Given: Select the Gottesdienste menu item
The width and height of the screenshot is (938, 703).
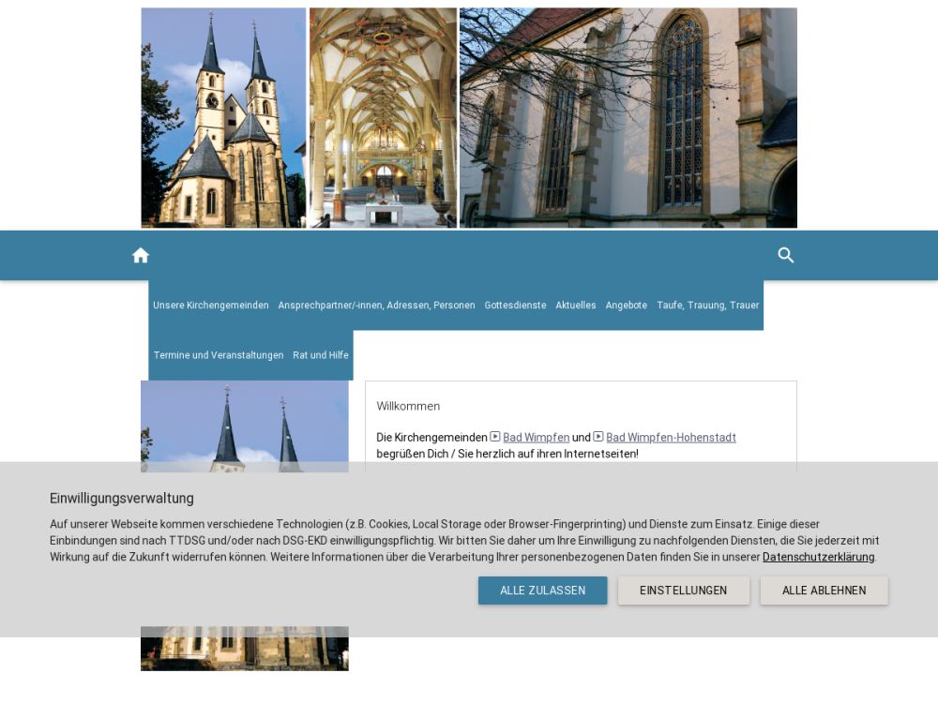Looking at the screenshot, I should pos(515,306).
